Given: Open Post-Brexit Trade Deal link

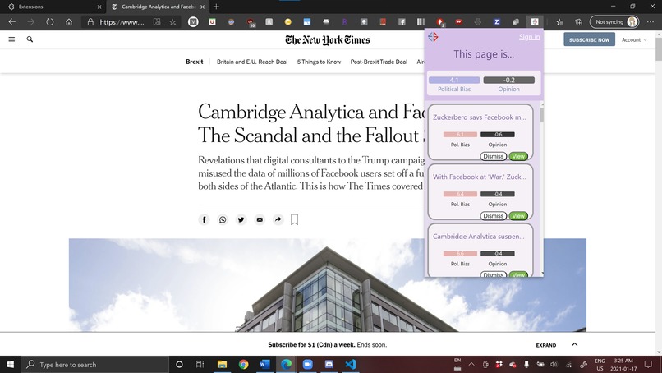Looking at the screenshot, I should (379, 62).
